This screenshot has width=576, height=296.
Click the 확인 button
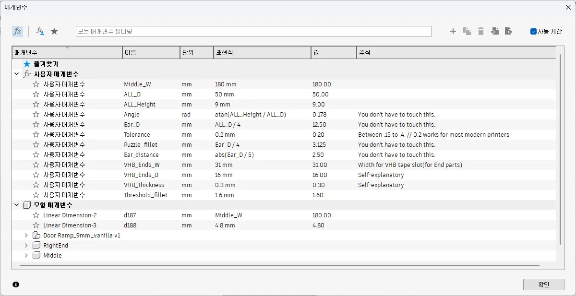543,284
